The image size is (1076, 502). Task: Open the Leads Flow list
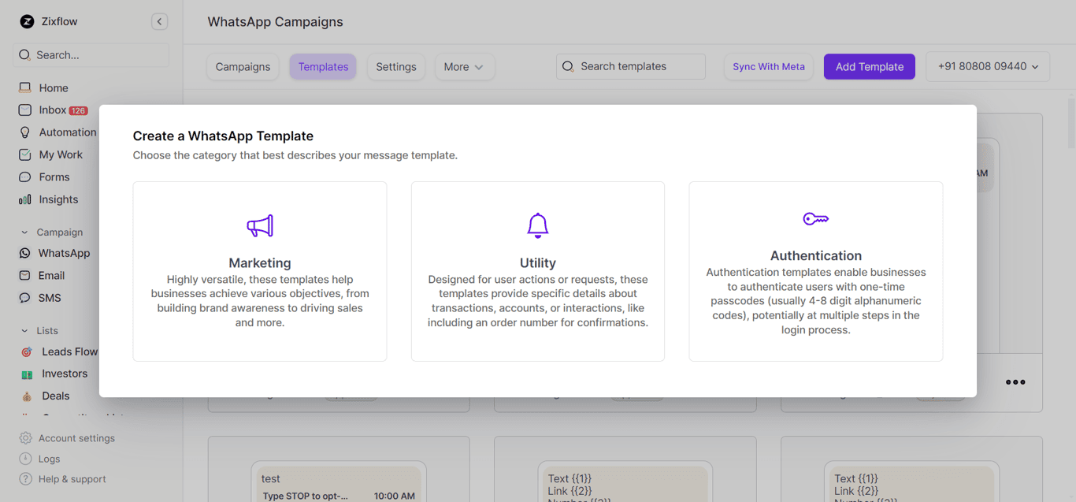coord(68,351)
